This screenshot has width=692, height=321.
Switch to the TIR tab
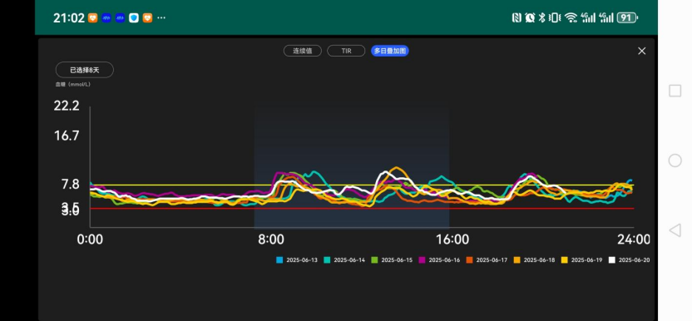pos(346,51)
